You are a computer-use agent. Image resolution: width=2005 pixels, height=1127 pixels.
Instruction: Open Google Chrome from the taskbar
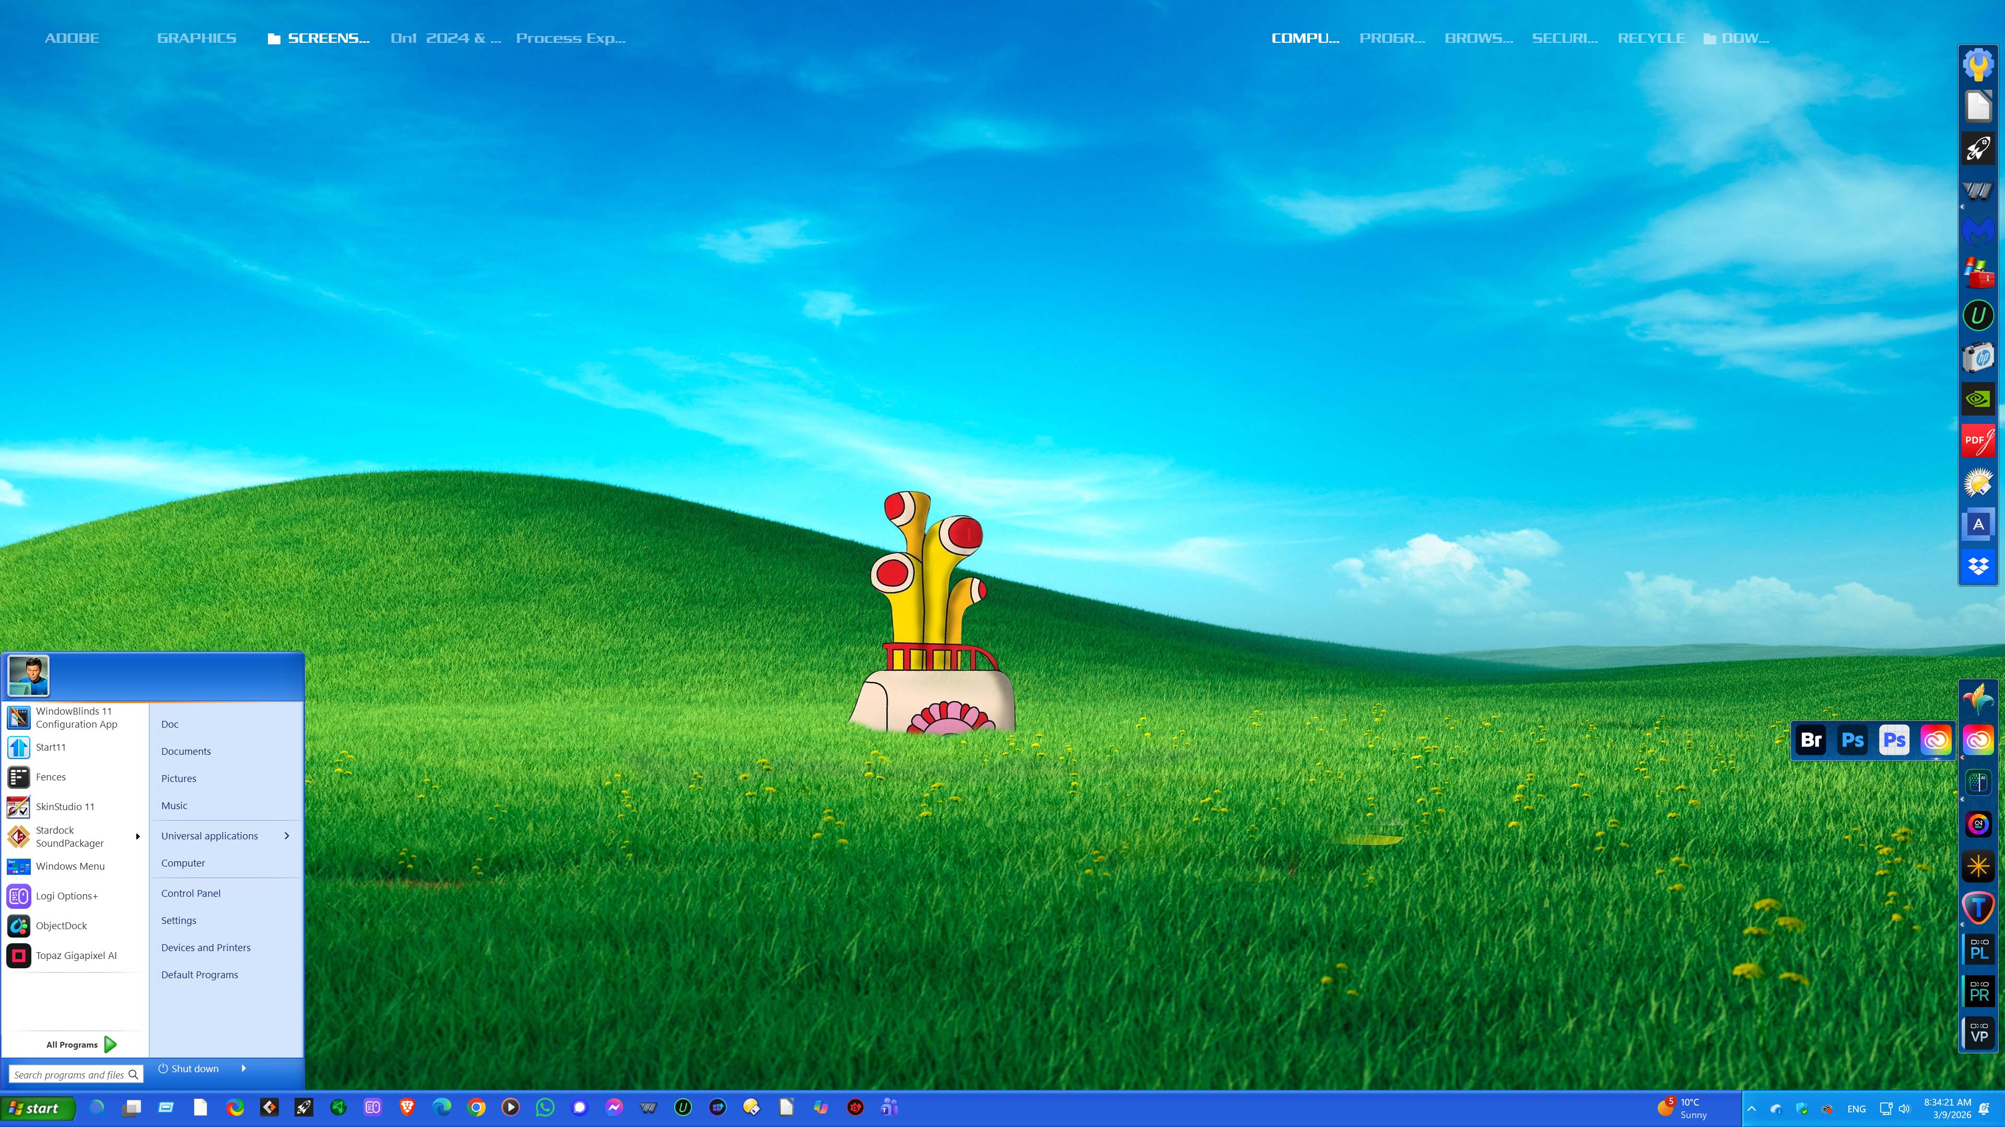tap(476, 1107)
